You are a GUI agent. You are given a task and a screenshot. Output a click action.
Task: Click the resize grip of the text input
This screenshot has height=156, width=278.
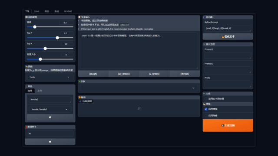click(197, 68)
